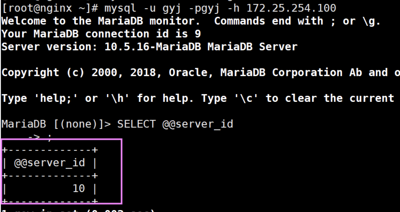Viewport: 400px width, 212px height.
Task: Click the IP address 172.25.254.100
Action: (x=291, y=8)
